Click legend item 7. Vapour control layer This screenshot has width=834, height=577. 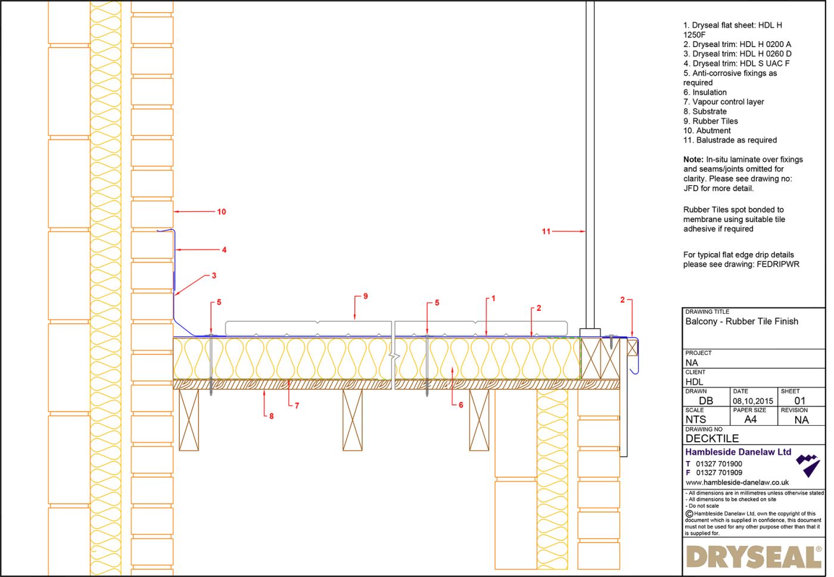[x=723, y=102]
